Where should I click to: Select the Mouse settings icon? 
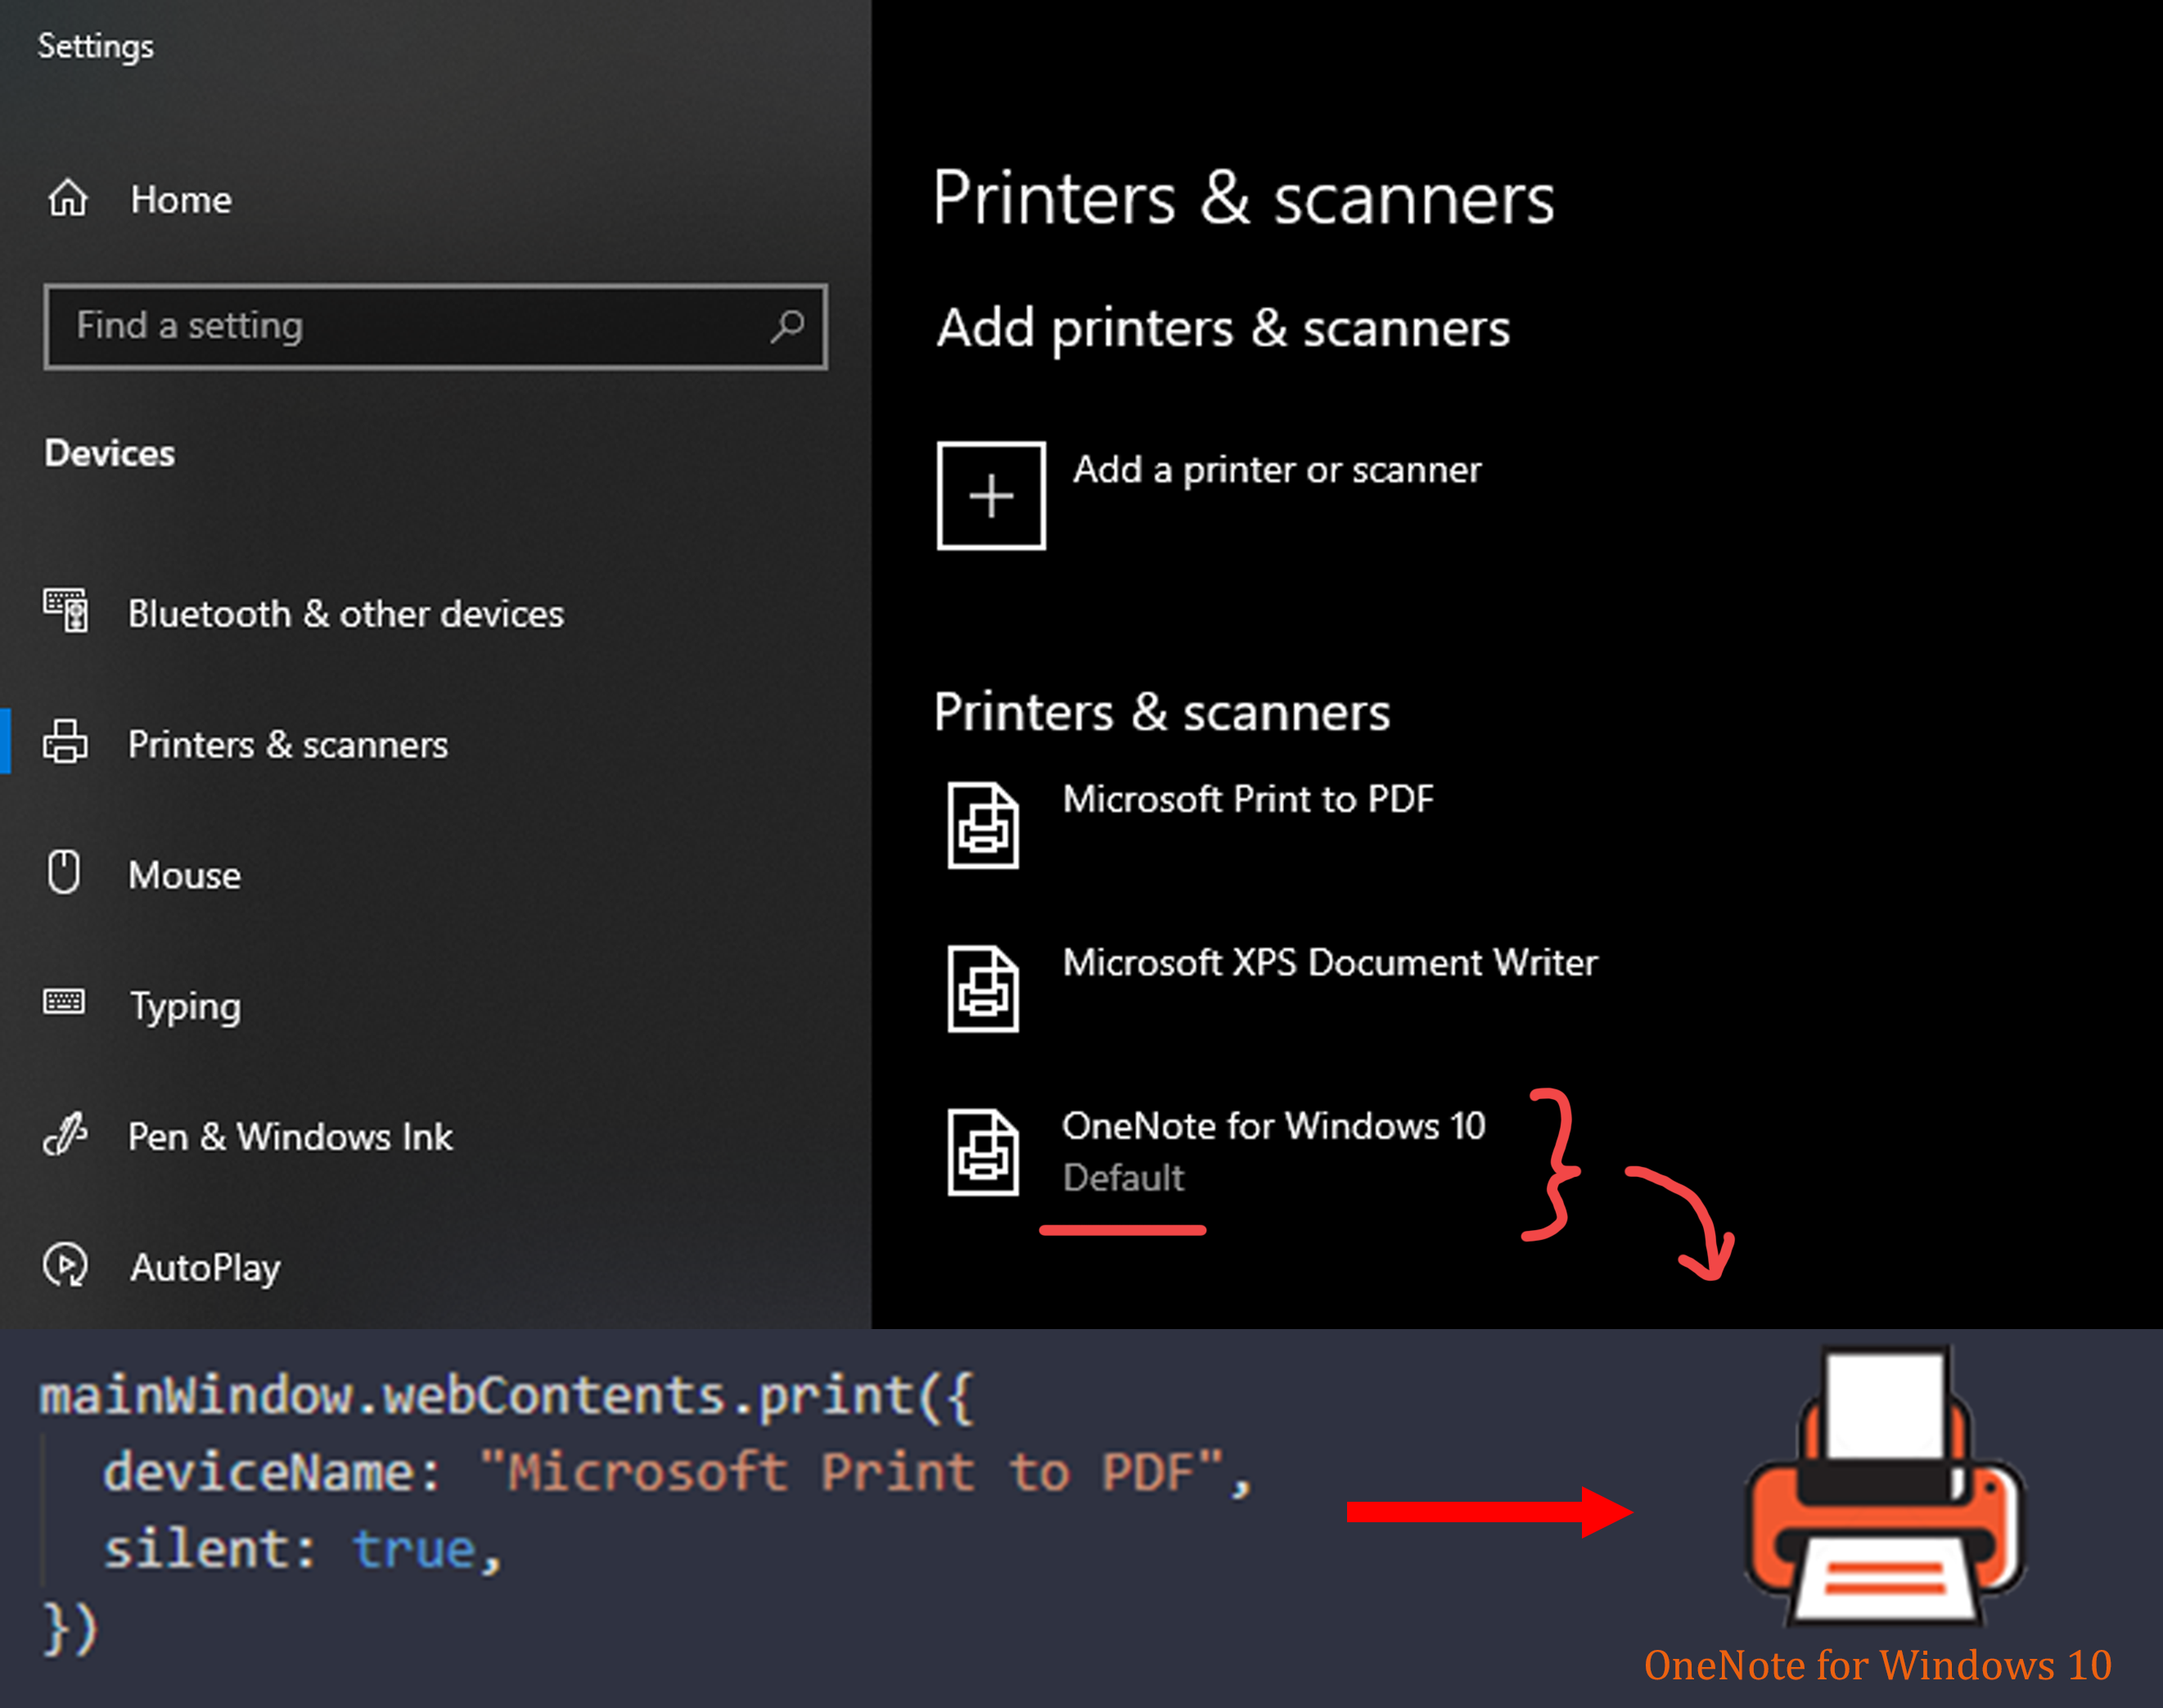(x=63, y=872)
